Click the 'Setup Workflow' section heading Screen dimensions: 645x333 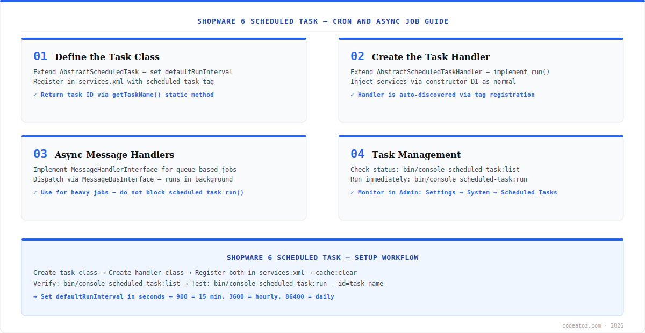tap(322, 258)
